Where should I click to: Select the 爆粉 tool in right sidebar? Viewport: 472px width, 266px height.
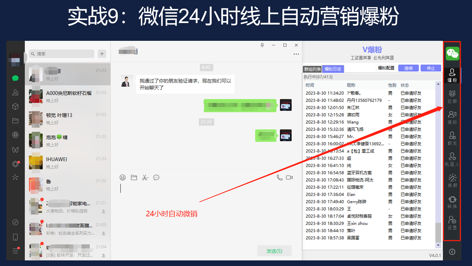click(452, 75)
